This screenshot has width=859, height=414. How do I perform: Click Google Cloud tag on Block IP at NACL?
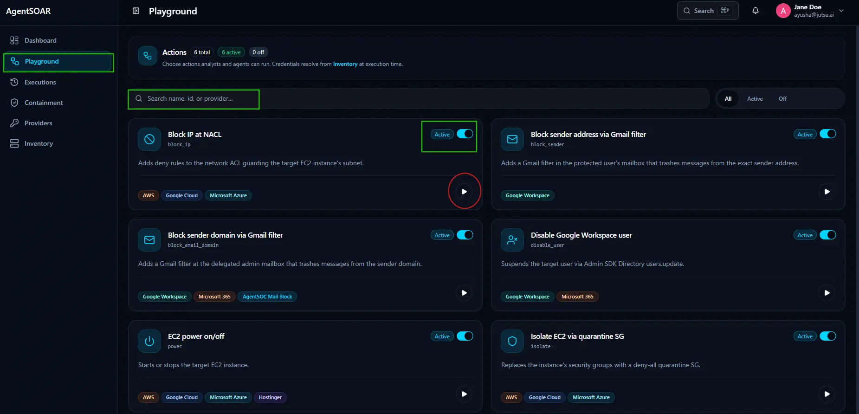pyautogui.click(x=182, y=195)
